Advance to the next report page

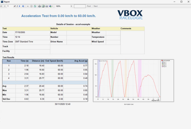20,6
